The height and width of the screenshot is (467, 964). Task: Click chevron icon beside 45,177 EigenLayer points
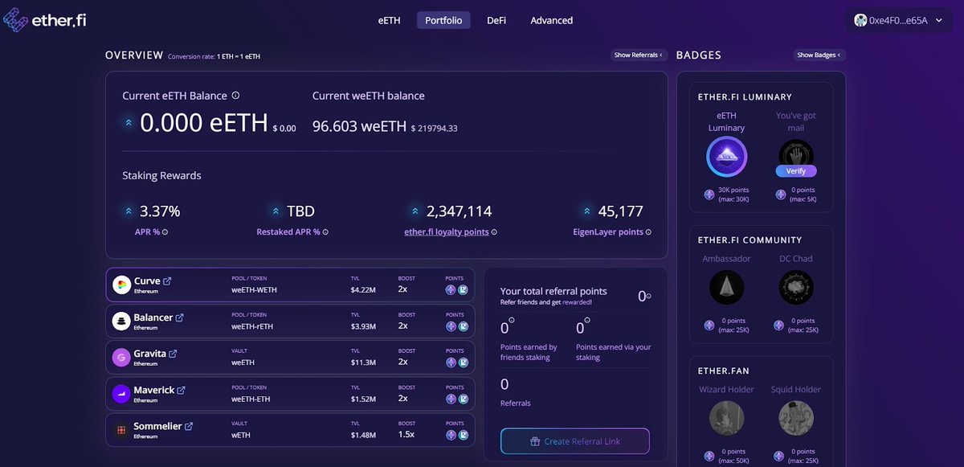pyautogui.click(x=586, y=211)
